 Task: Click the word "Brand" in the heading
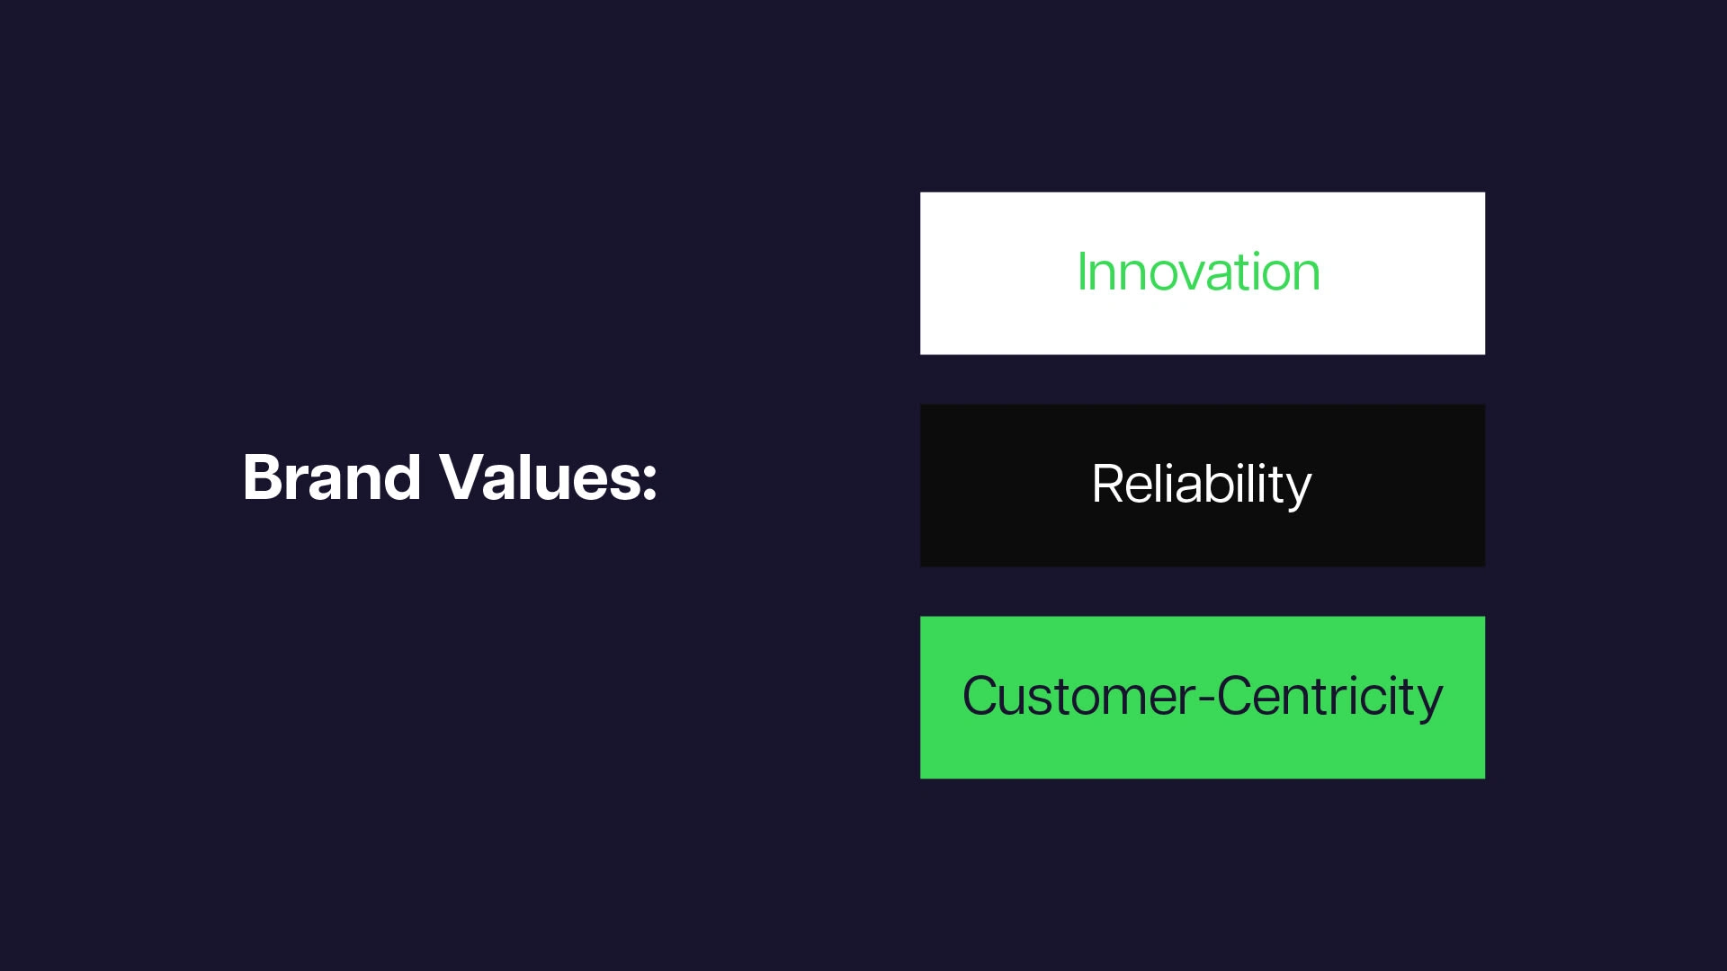click(x=332, y=477)
